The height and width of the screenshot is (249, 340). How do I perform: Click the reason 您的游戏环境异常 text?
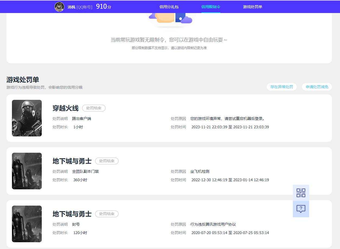[227, 119]
